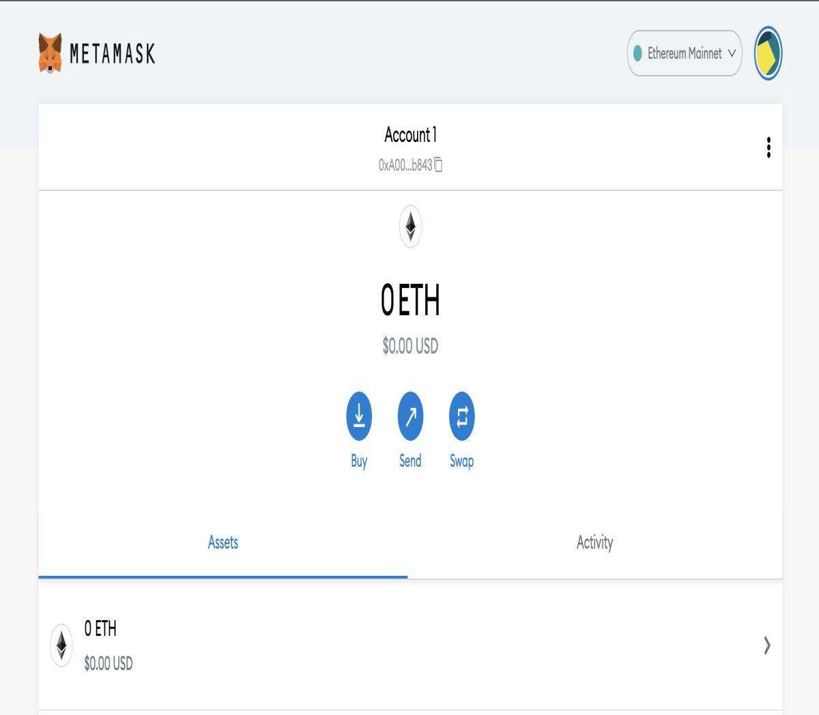This screenshot has height=715, width=819.
Task: Open the three-dot account options menu
Action: click(x=768, y=147)
